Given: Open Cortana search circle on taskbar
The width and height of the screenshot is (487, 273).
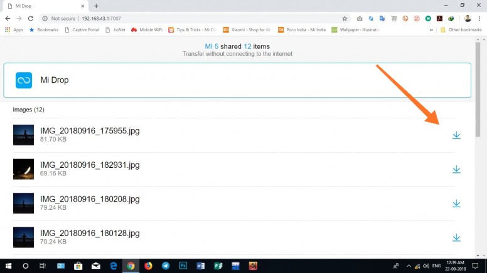Looking at the screenshot, I should click(x=26, y=266).
